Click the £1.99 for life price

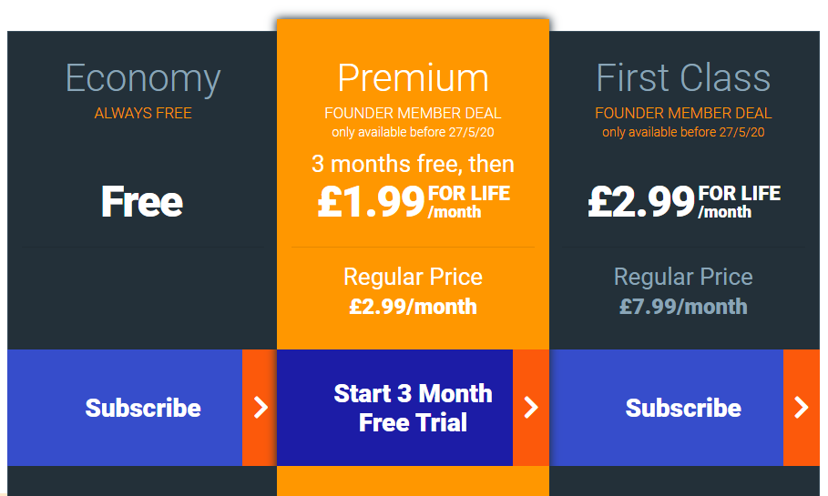coord(414,201)
